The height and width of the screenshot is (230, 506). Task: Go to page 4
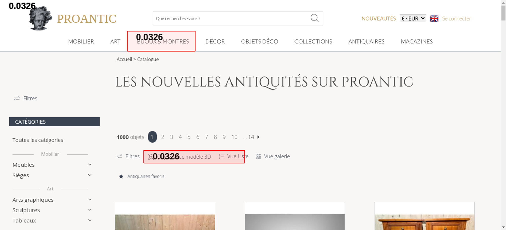[x=180, y=137]
